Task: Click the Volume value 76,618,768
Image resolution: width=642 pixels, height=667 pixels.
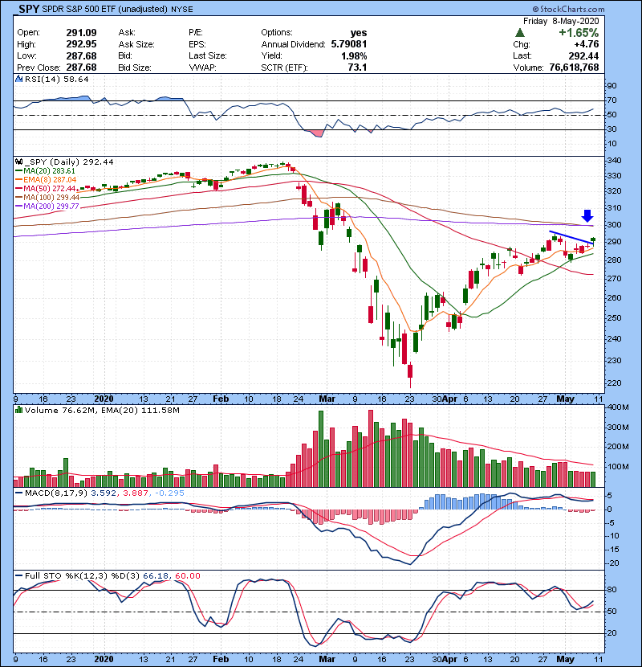Action: pos(574,68)
